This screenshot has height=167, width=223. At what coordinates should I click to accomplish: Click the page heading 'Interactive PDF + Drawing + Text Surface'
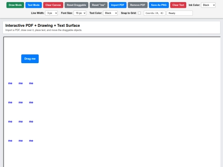pyautogui.click(x=43, y=26)
